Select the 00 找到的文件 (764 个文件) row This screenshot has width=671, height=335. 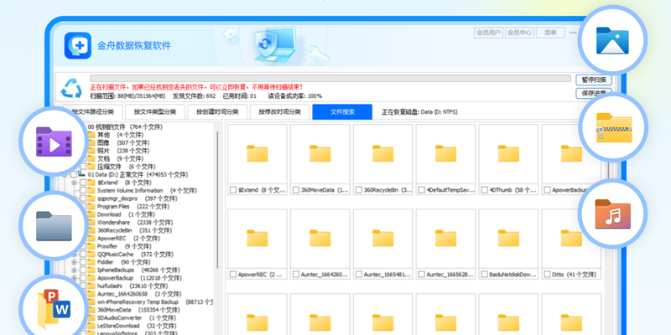pyautogui.click(x=125, y=127)
